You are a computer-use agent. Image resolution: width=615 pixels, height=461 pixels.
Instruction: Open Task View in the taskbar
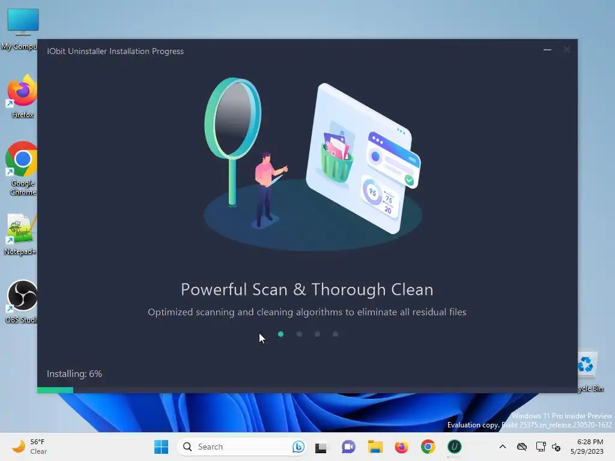[x=321, y=447]
